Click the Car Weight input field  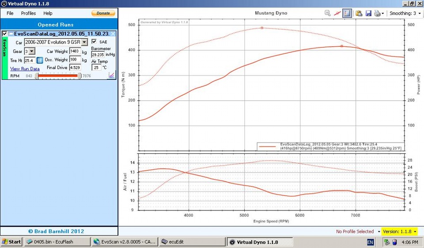coord(75,51)
